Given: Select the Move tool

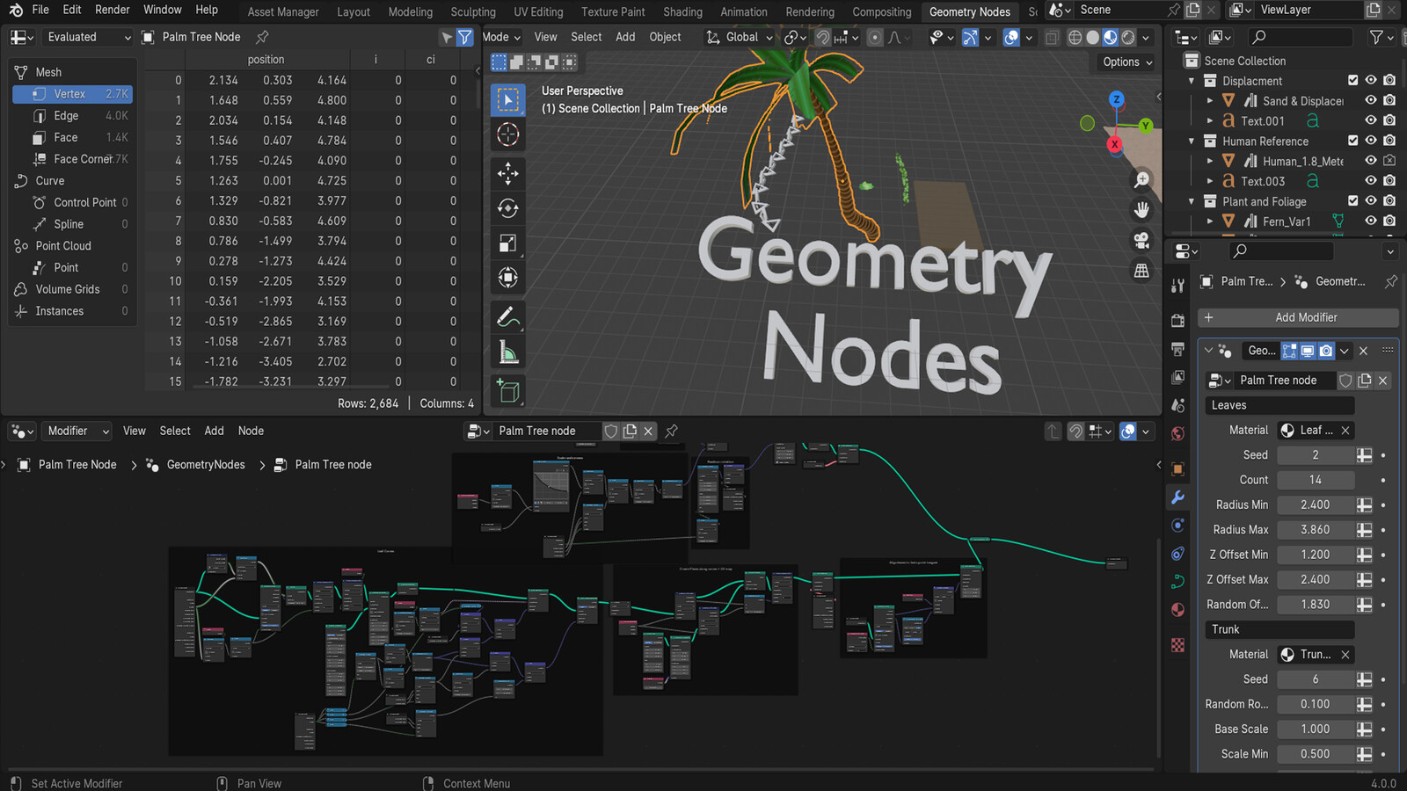Looking at the screenshot, I should coord(507,174).
